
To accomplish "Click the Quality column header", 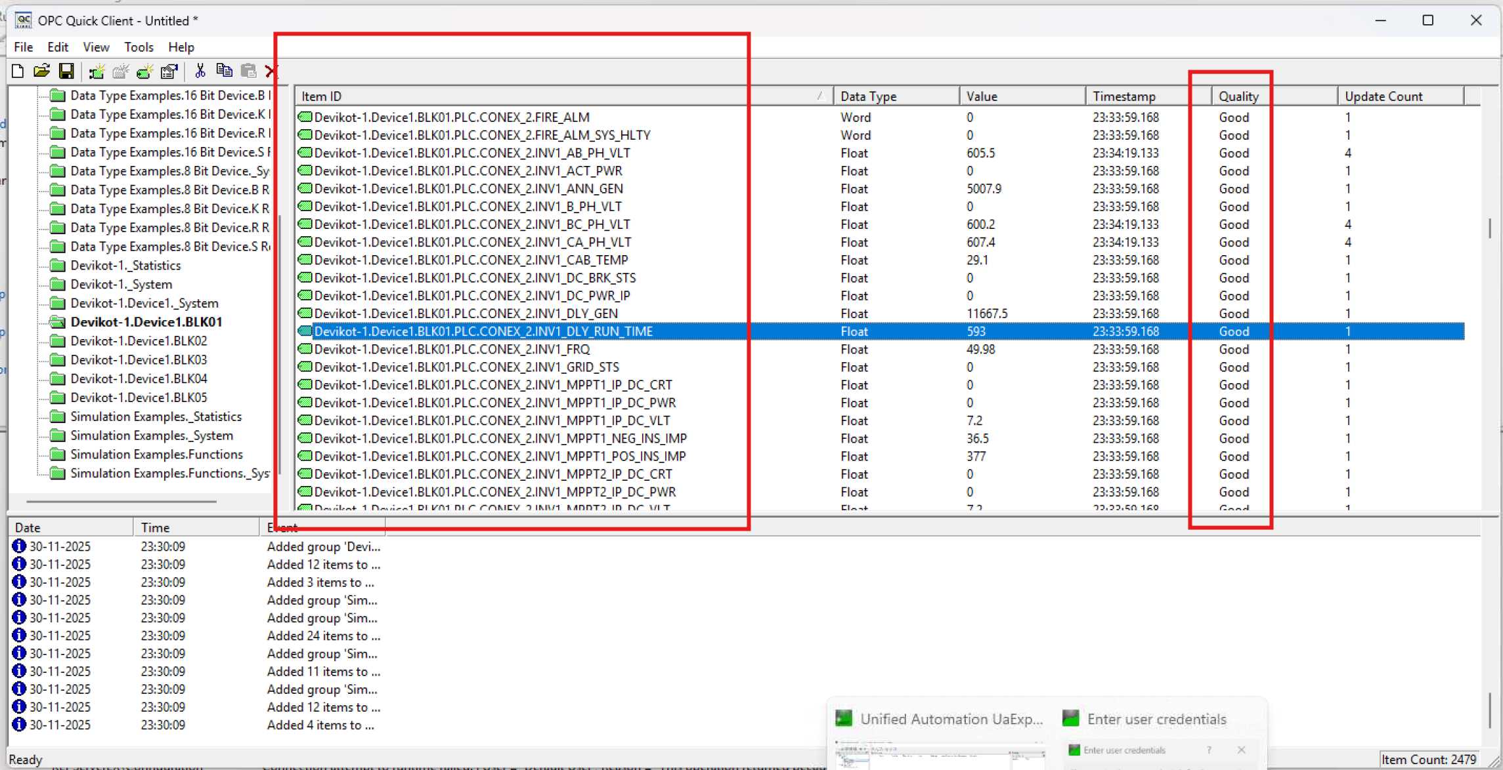I will 1238,96.
